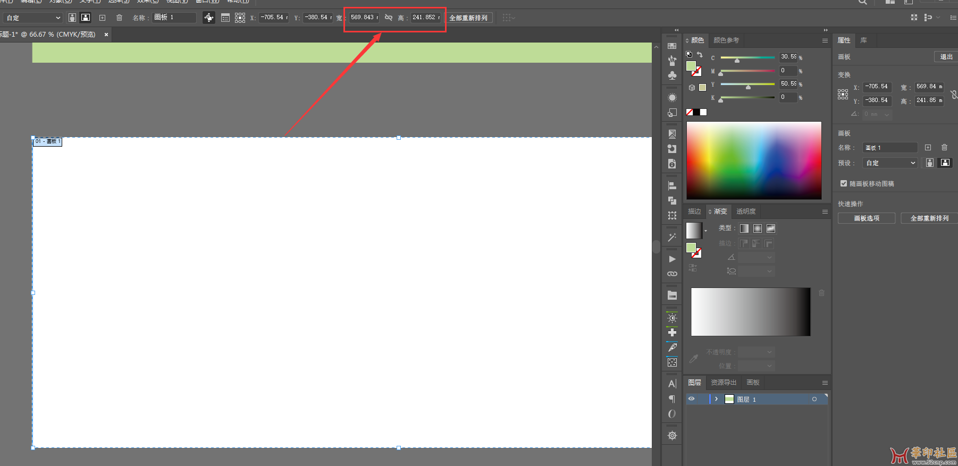Click the 高 height field showing 241.852
Image resolution: width=958 pixels, height=466 pixels.
426,18
